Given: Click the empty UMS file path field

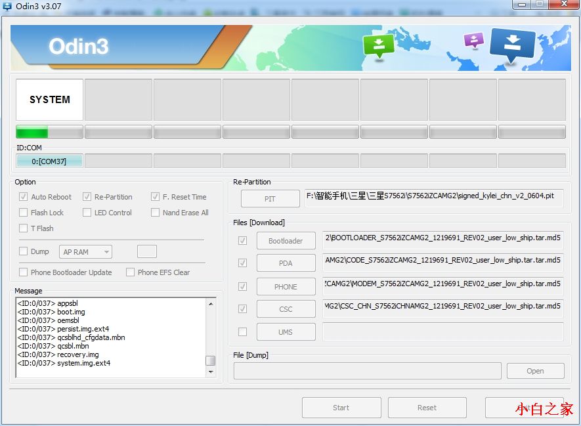Looking at the screenshot, I should pos(442,331).
